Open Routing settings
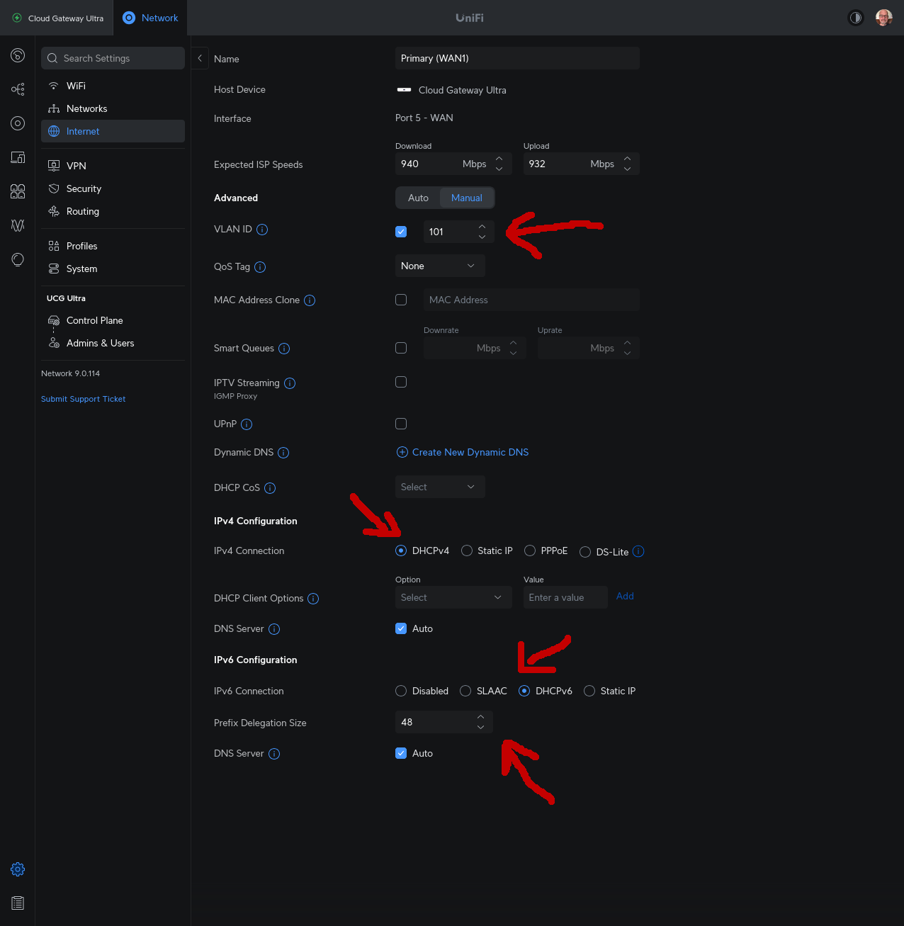 pos(113,211)
